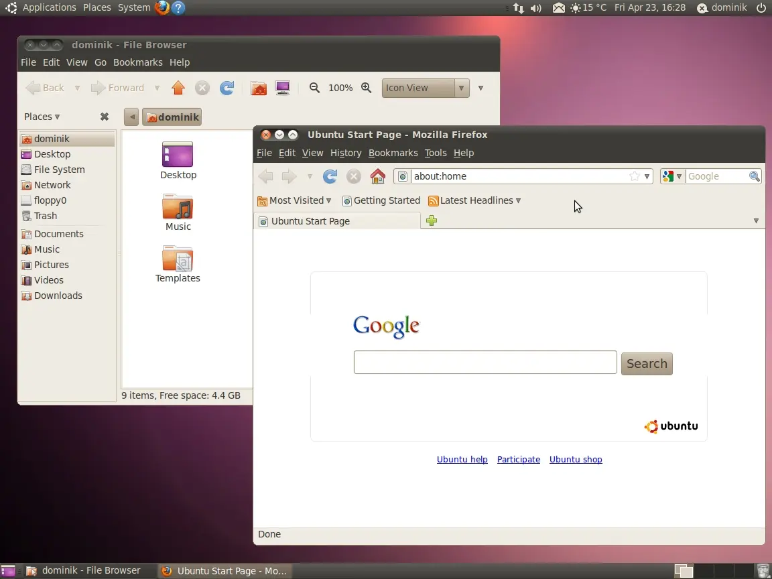Viewport: 772px width, 579px height.
Task: Click the Firefox Forward arrow
Action: click(x=289, y=176)
